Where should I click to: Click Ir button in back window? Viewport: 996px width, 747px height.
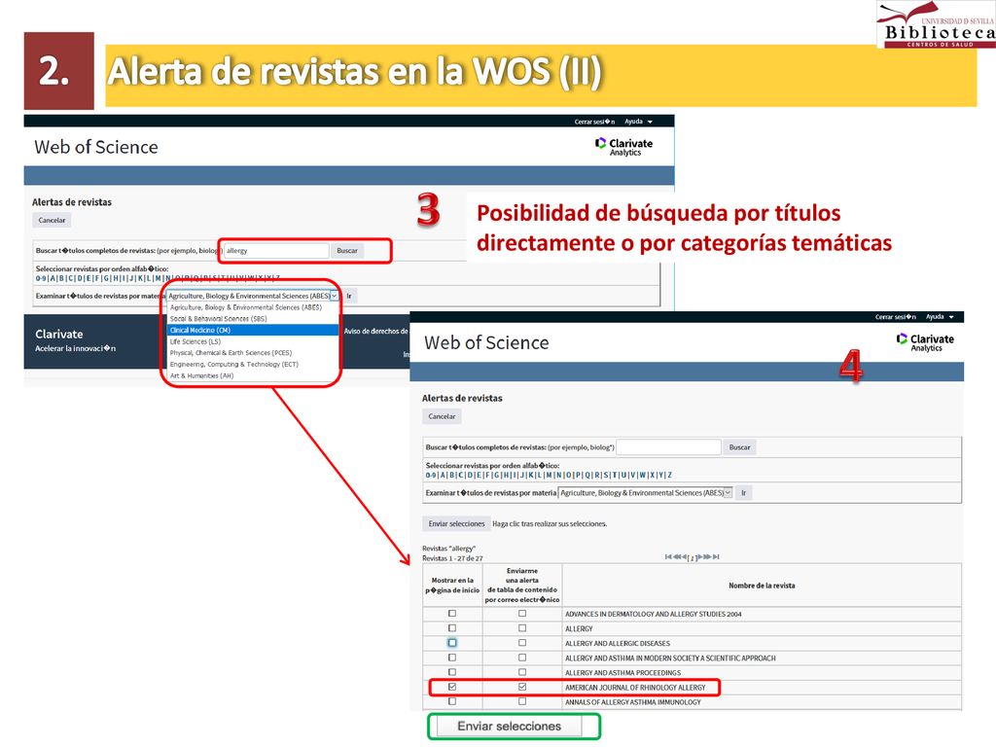tap(349, 296)
